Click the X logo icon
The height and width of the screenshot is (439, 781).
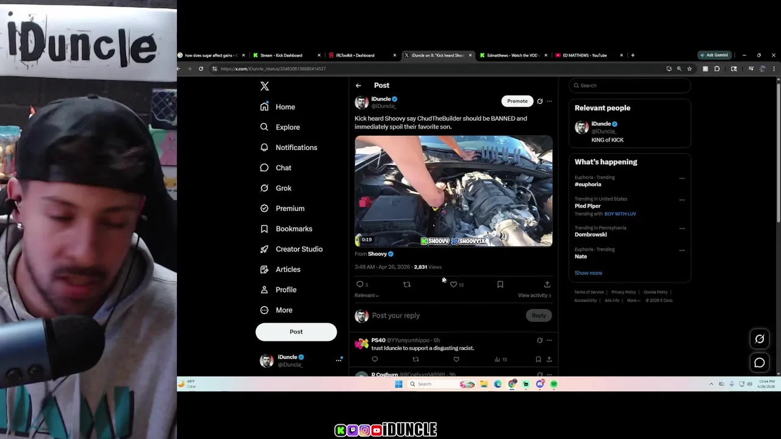(264, 86)
